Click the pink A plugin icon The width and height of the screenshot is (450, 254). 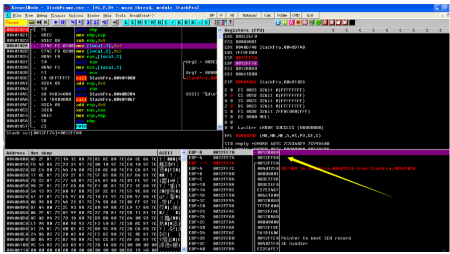291,22
